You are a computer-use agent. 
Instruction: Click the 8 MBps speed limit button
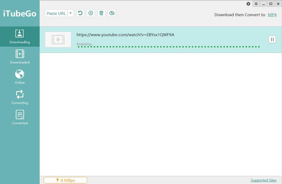point(65,180)
